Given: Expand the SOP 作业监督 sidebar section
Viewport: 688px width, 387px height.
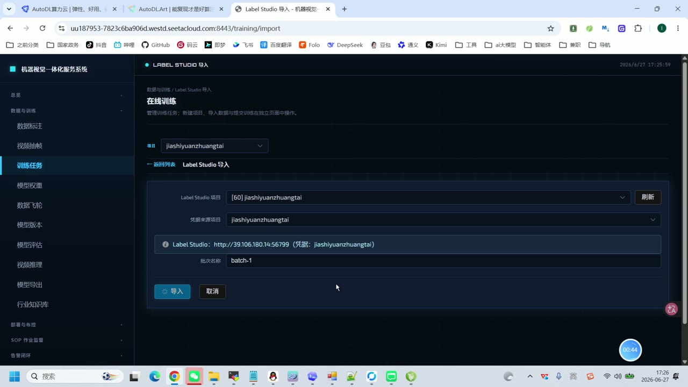Looking at the screenshot, I should (x=67, y=340).
